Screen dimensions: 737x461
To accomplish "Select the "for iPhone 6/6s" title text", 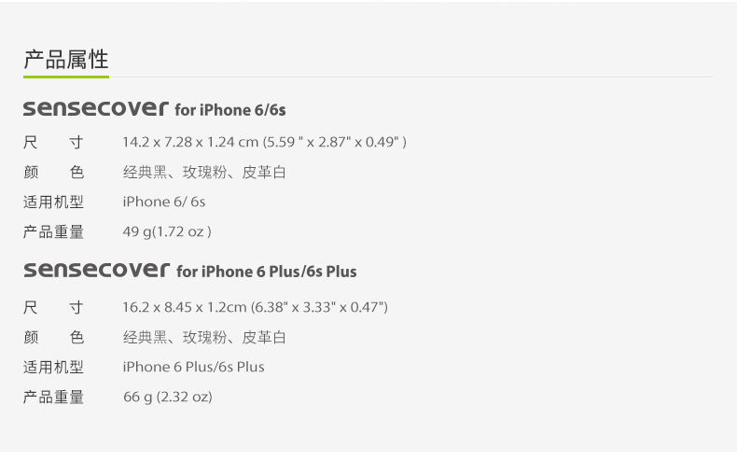I will click(230, 110).
